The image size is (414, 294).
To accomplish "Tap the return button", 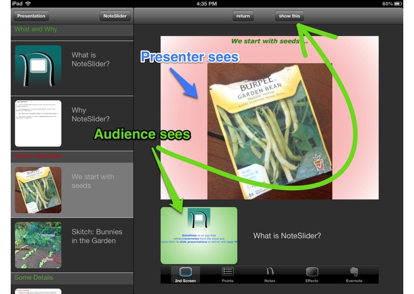I will [243, 16].
